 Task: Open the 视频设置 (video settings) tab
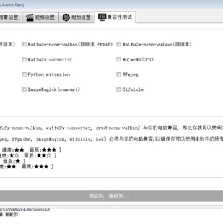coord(40,17)
